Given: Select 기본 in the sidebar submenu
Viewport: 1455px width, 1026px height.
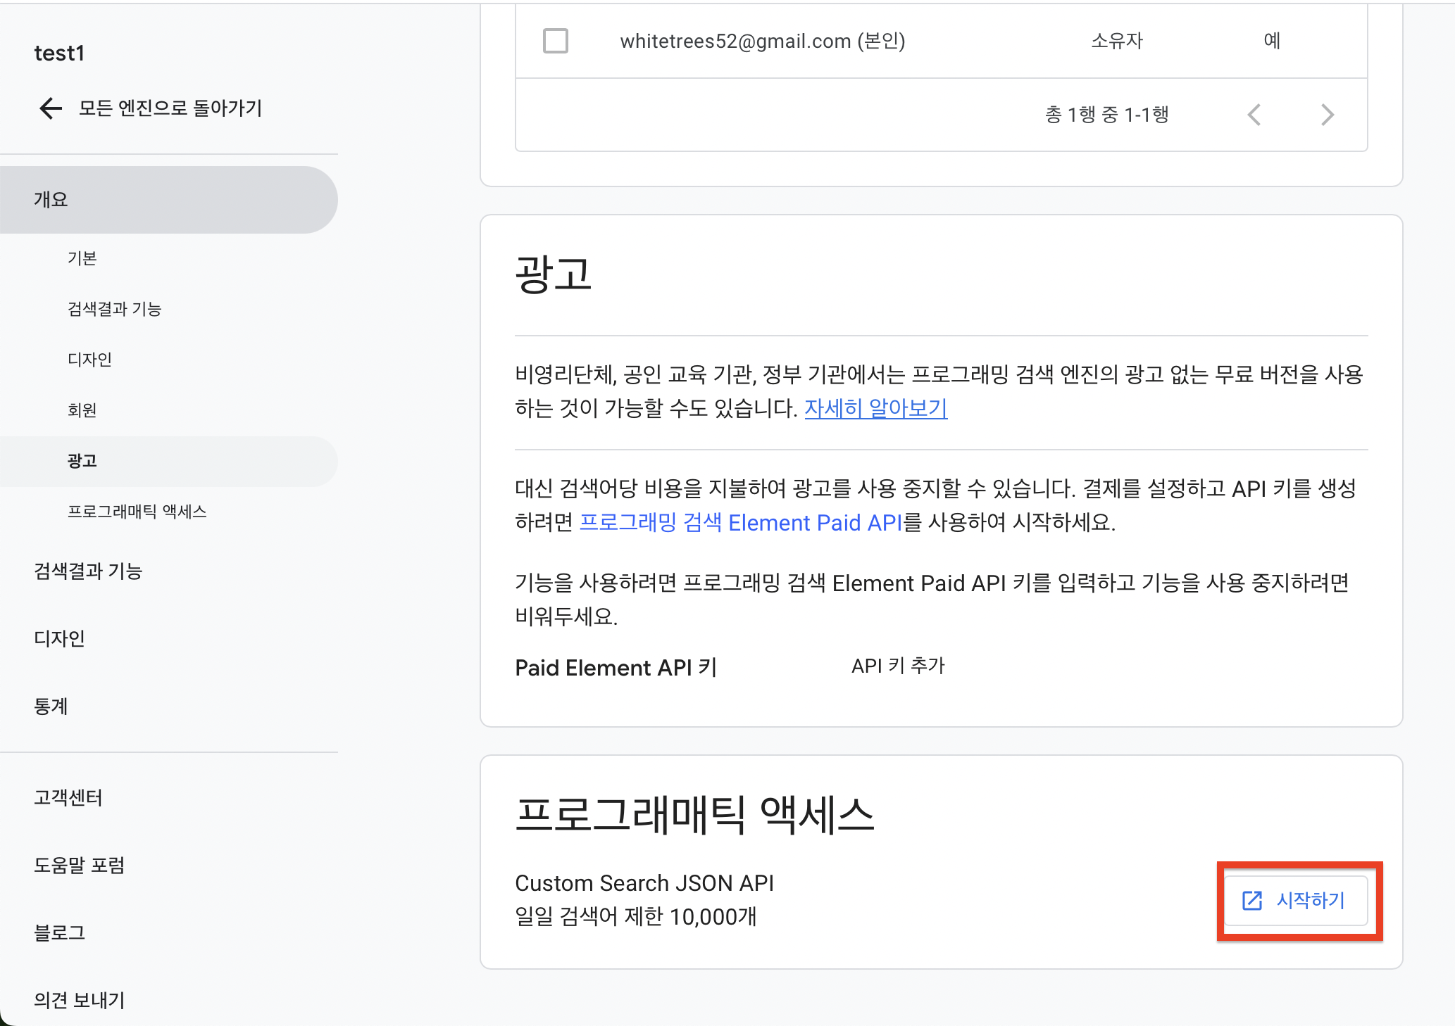Looking at the screenshot, I should (82, 258).
